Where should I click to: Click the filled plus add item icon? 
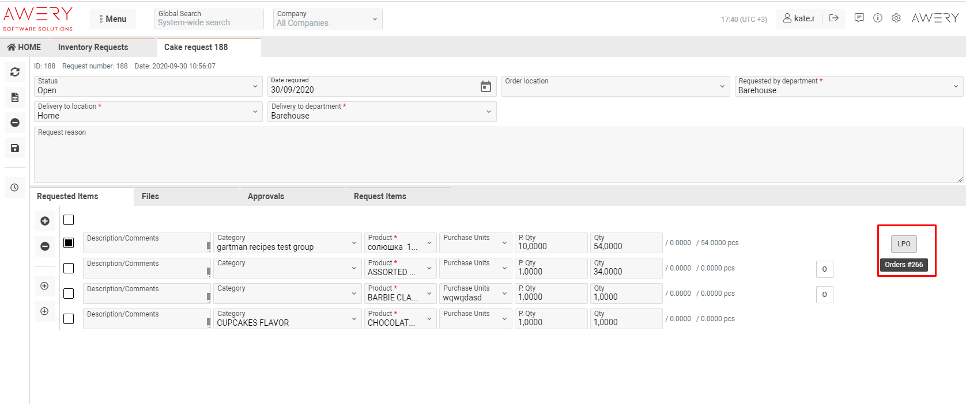(x=45, y=221)
